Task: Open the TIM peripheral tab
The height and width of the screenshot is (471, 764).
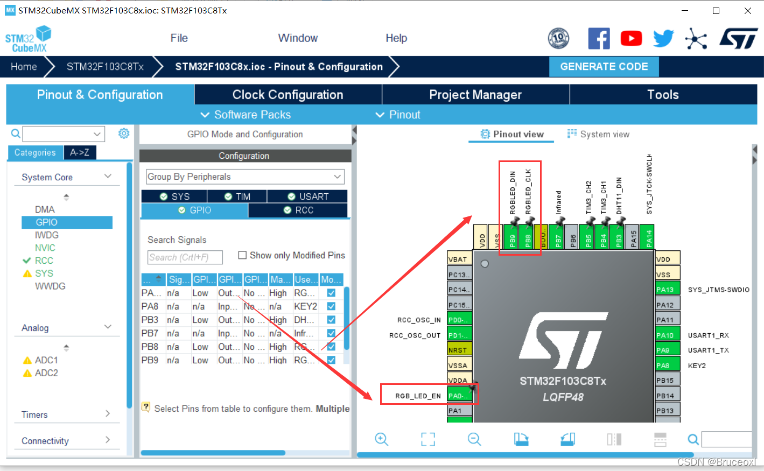Action: [237, 196]
